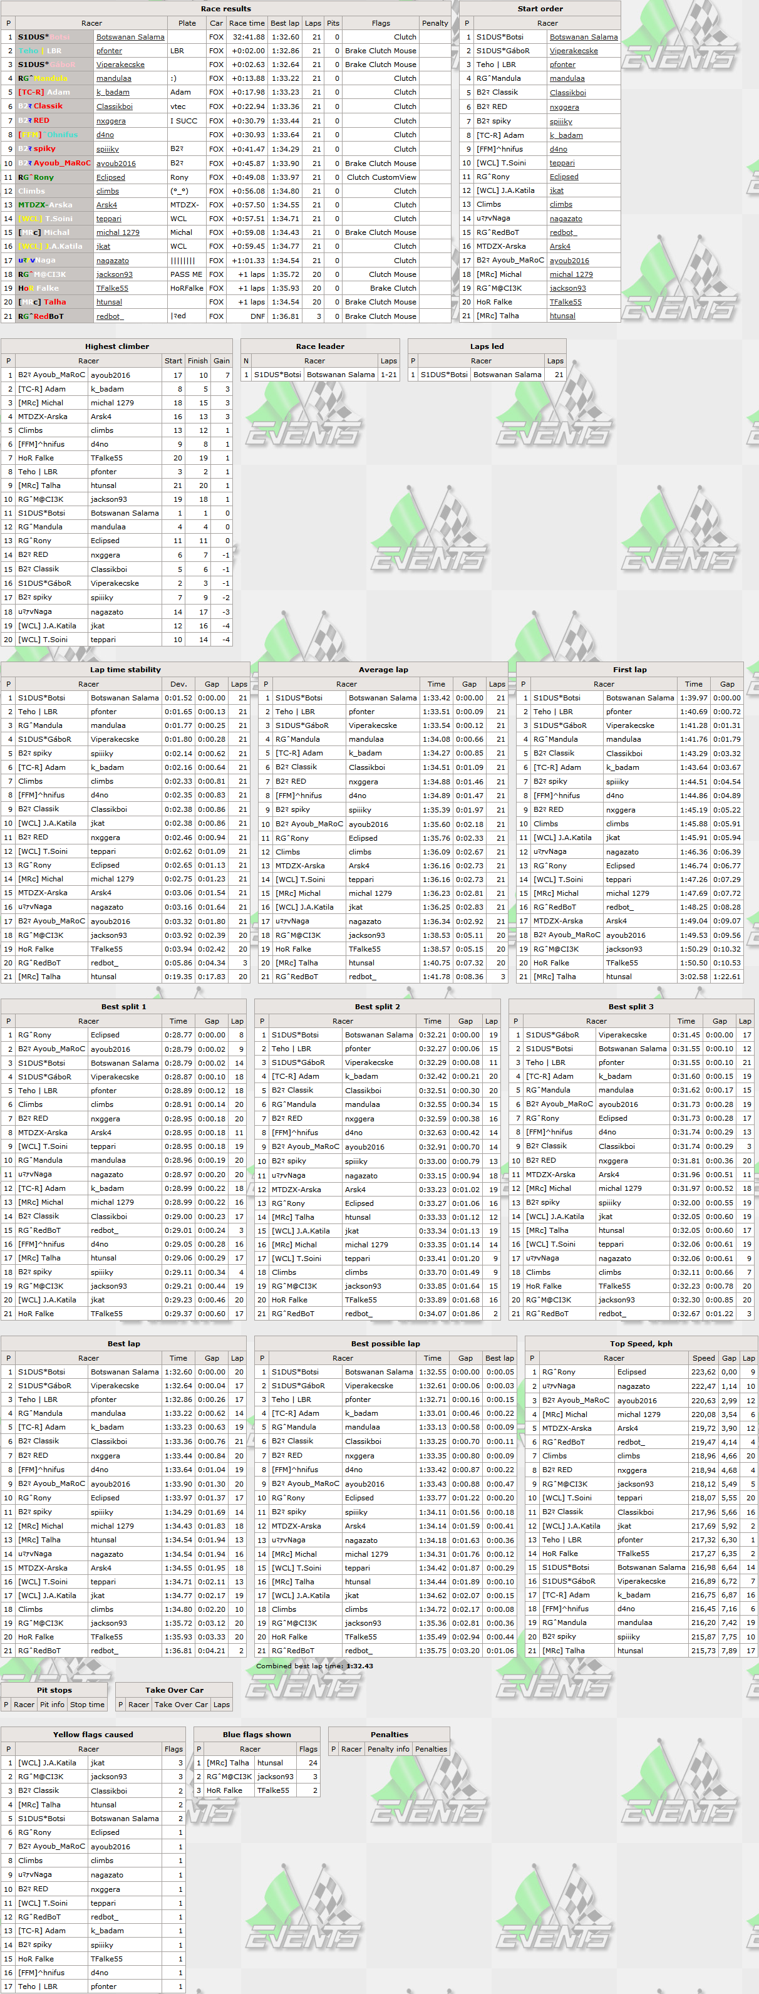Click the 'Highest climber' table title
The width and height of the screenshot is (759, 1994).
pos(117,347)
